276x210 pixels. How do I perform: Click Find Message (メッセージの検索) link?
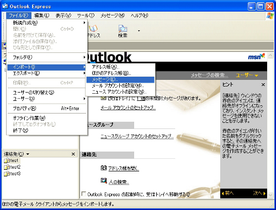[x=209, y=75]
